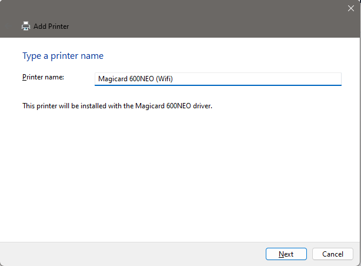Click the 'Add Printer' window title text
361x266 pixels.
(x=51, y=26)
